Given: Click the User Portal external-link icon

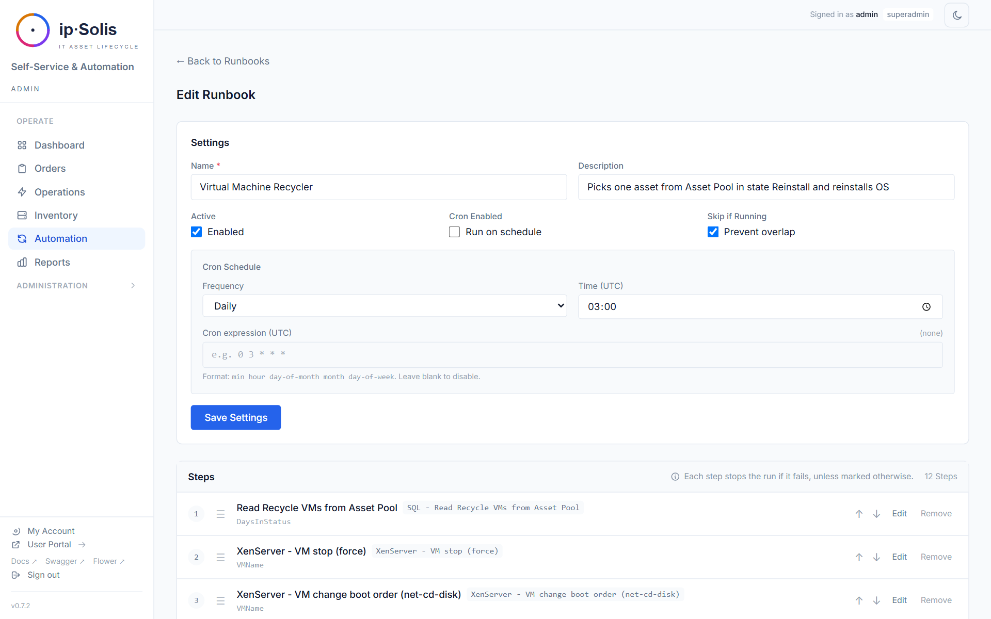Looking at the screenshot, I should [x=16, y=545].
